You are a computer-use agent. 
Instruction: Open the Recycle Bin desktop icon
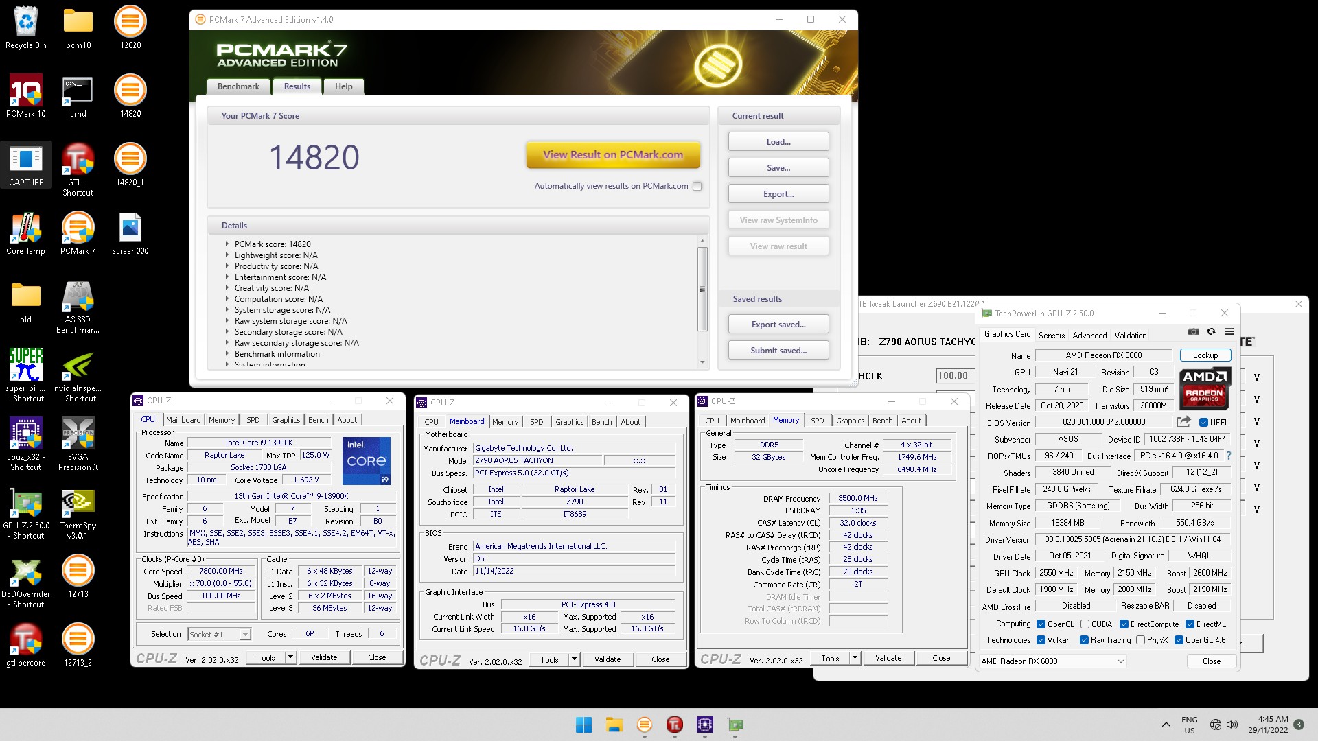[x=26, y=27]
